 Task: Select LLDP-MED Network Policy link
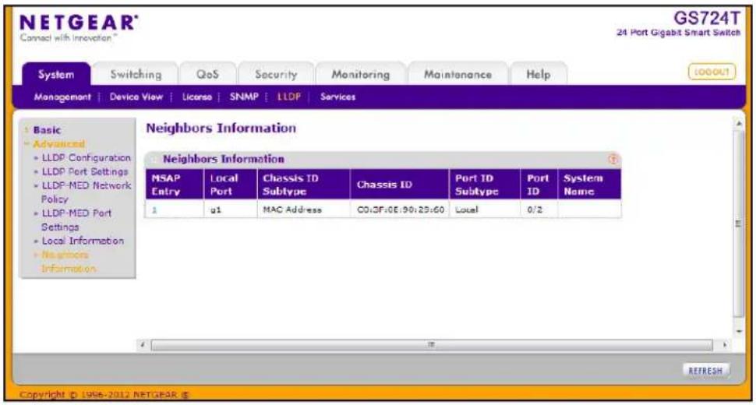[x=86, y=192]
